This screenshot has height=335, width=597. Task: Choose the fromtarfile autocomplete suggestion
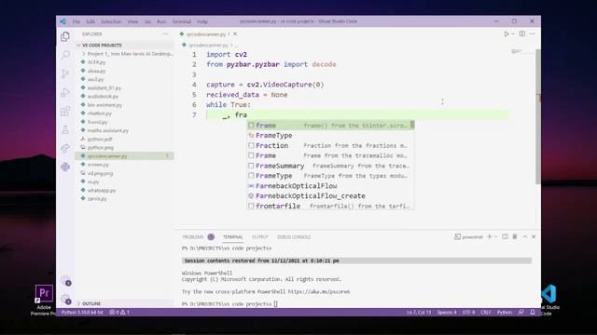pos(330,206)
